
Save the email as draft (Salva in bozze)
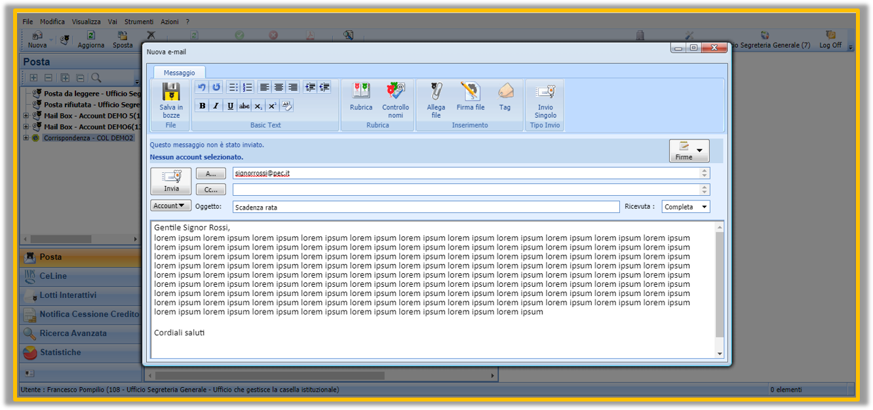tap(171, 100)
